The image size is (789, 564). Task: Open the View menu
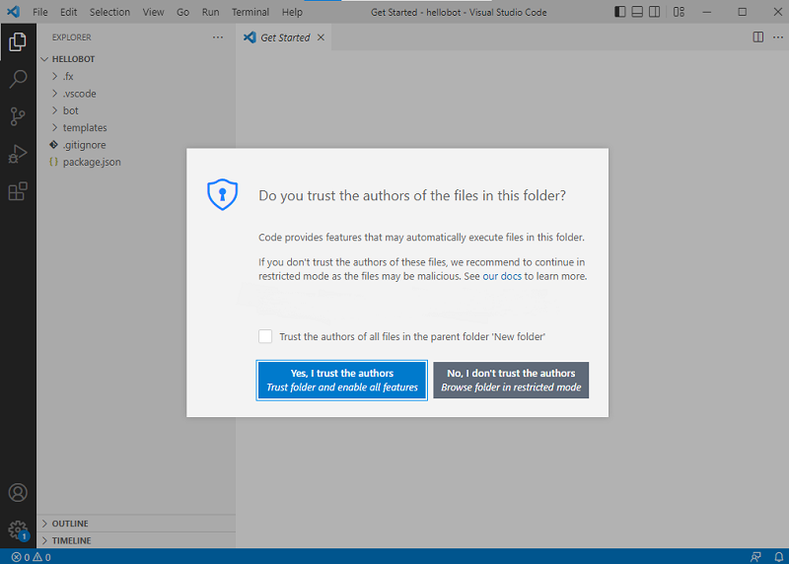click(x=153, y=12)
